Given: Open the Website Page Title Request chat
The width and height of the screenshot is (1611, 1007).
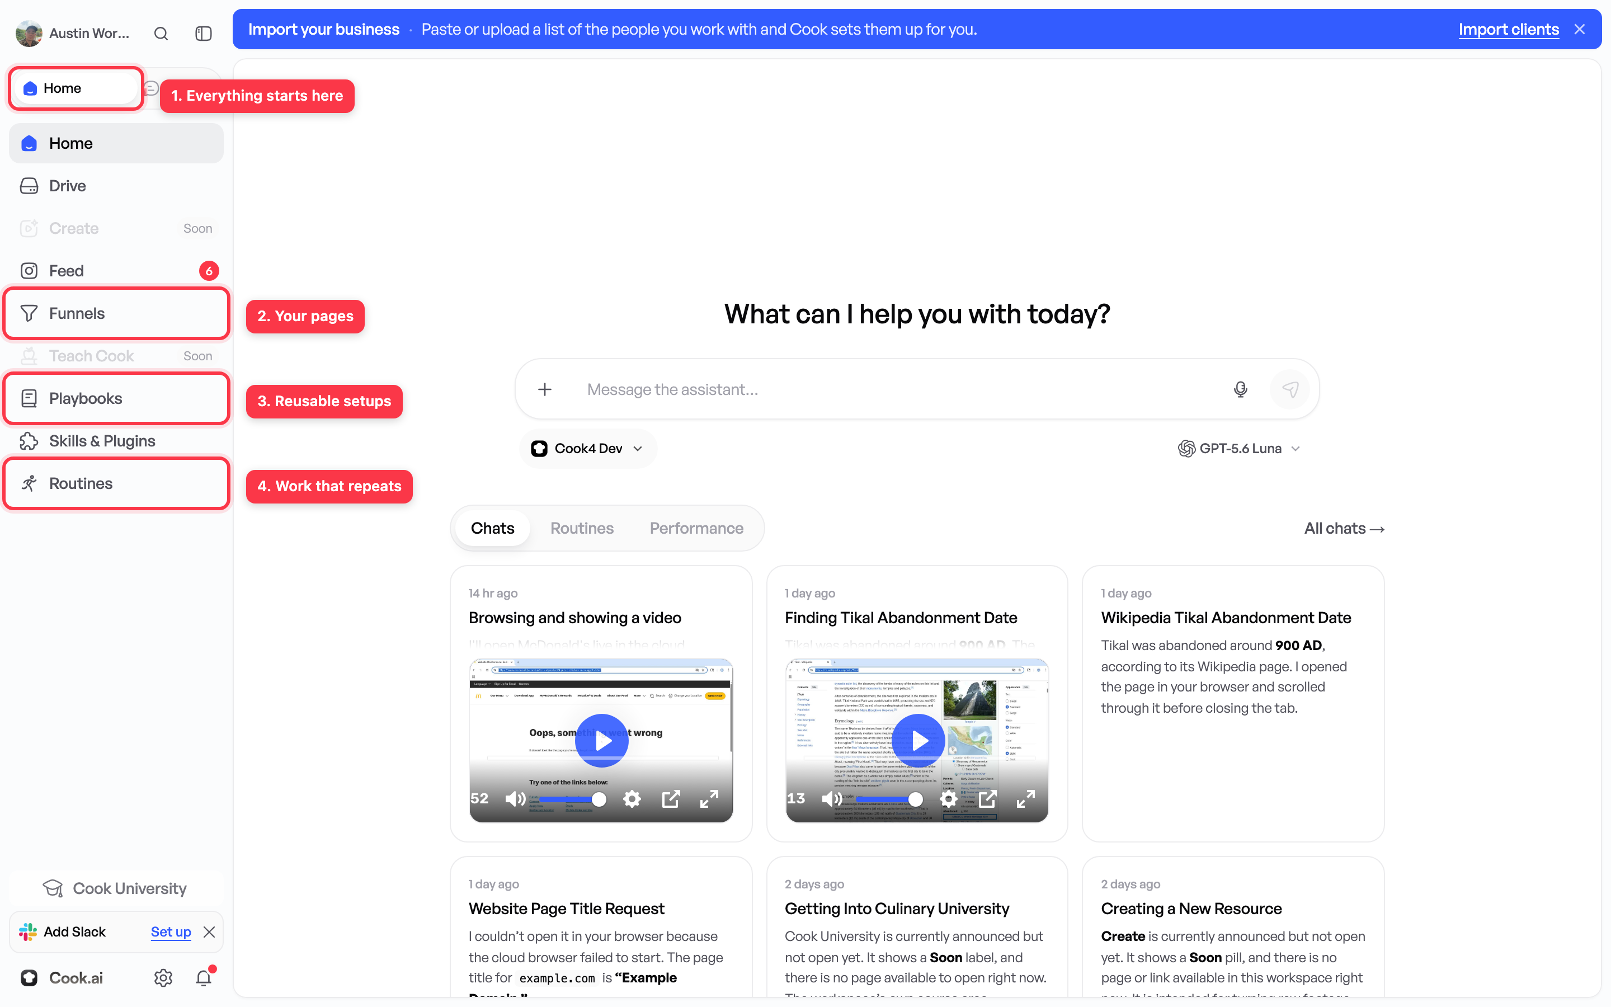Looking at the screenshot, I should click(x=567, y=909).
